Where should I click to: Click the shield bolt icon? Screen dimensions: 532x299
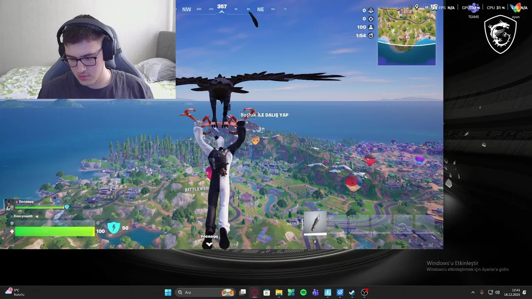click(x=113, y=228)
